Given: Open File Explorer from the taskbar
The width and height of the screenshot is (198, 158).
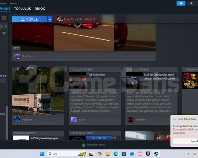Looking at the screenshot, I should pos(108,154).
